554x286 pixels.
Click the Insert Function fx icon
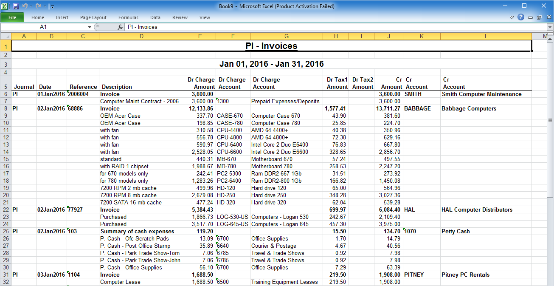[x=120, y=27]
